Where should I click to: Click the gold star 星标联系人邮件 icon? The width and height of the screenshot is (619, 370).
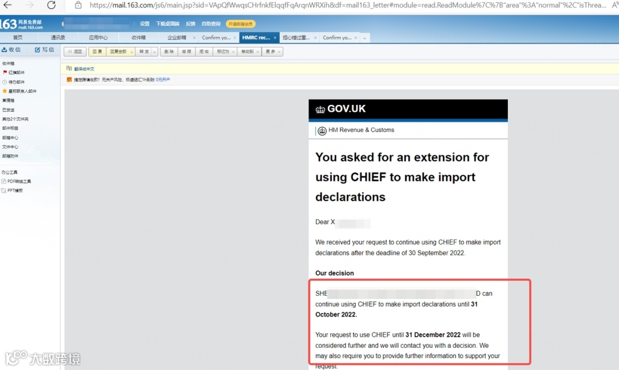(5, 90)
